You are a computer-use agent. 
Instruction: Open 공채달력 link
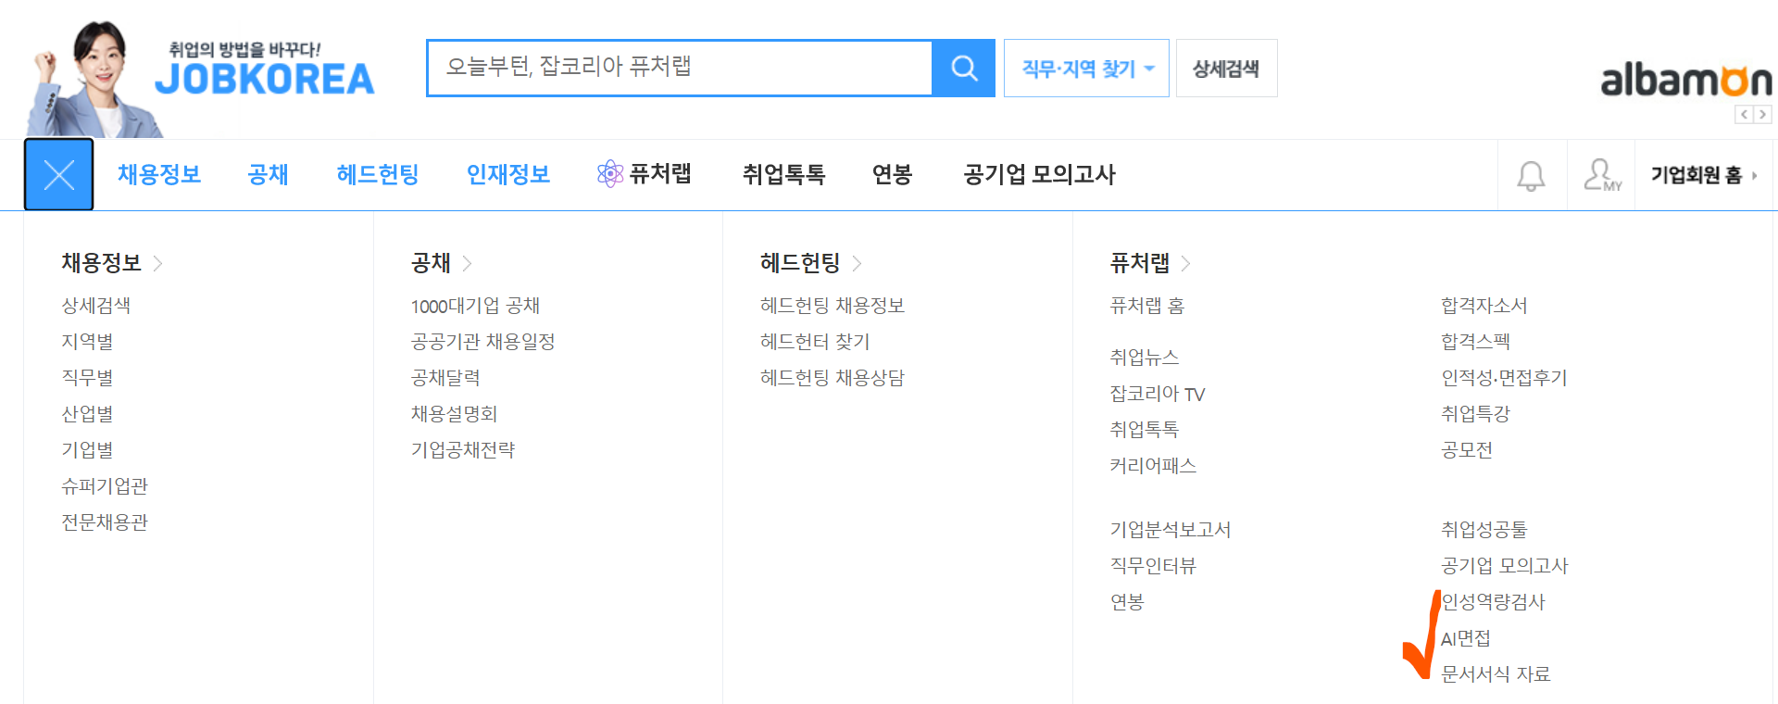click(x=445, y=378)
